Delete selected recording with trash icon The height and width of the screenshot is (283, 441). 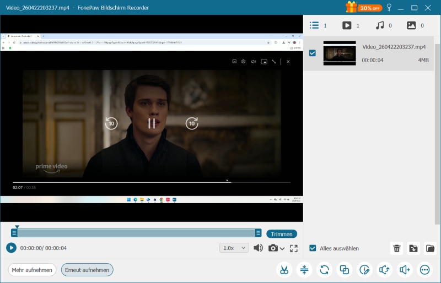point(396,248)
